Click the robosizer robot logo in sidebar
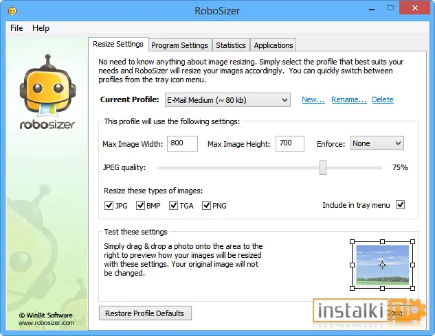 47,92
